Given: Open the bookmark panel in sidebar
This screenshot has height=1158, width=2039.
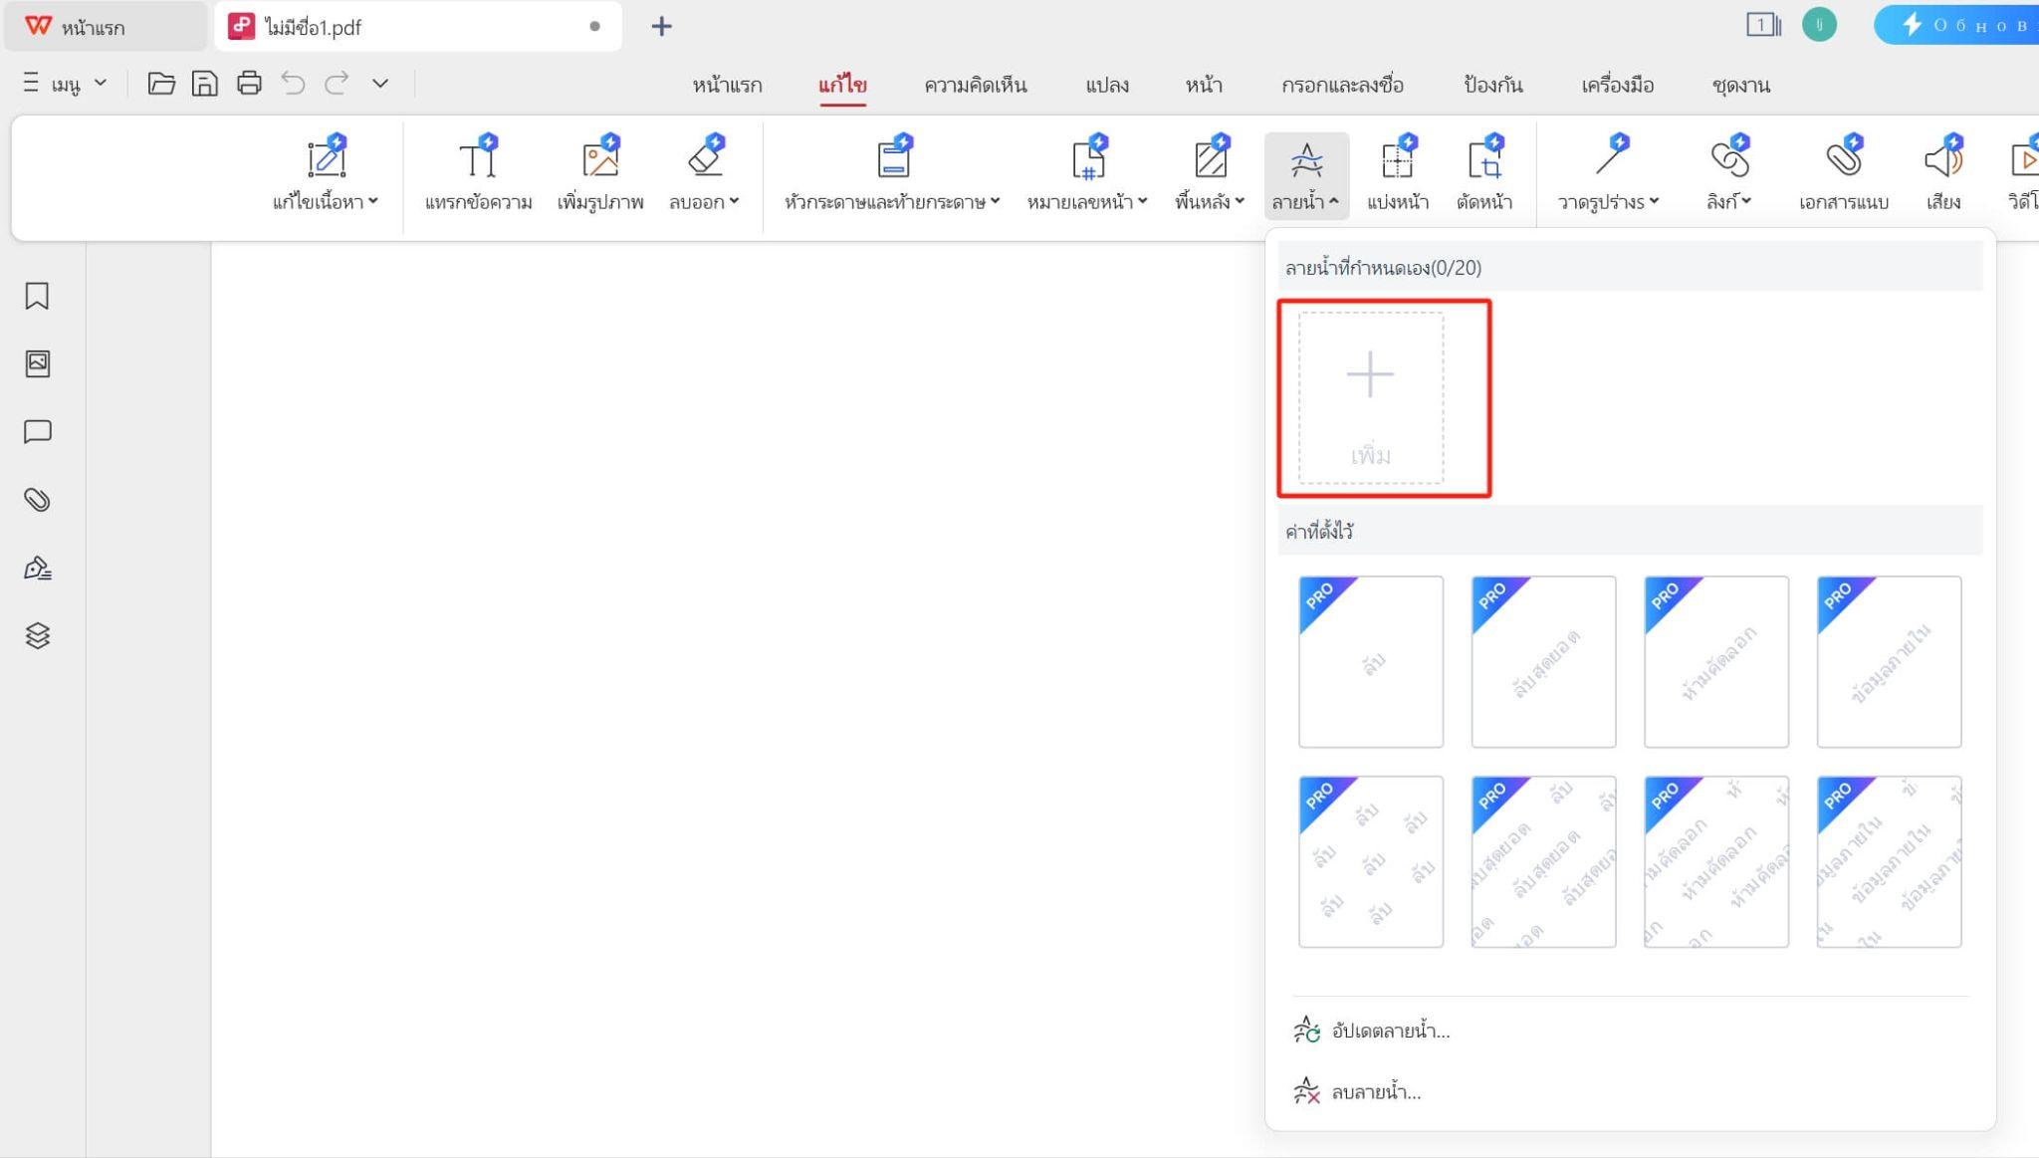Looking at the screenshot, I should click(x=37, y=296).
